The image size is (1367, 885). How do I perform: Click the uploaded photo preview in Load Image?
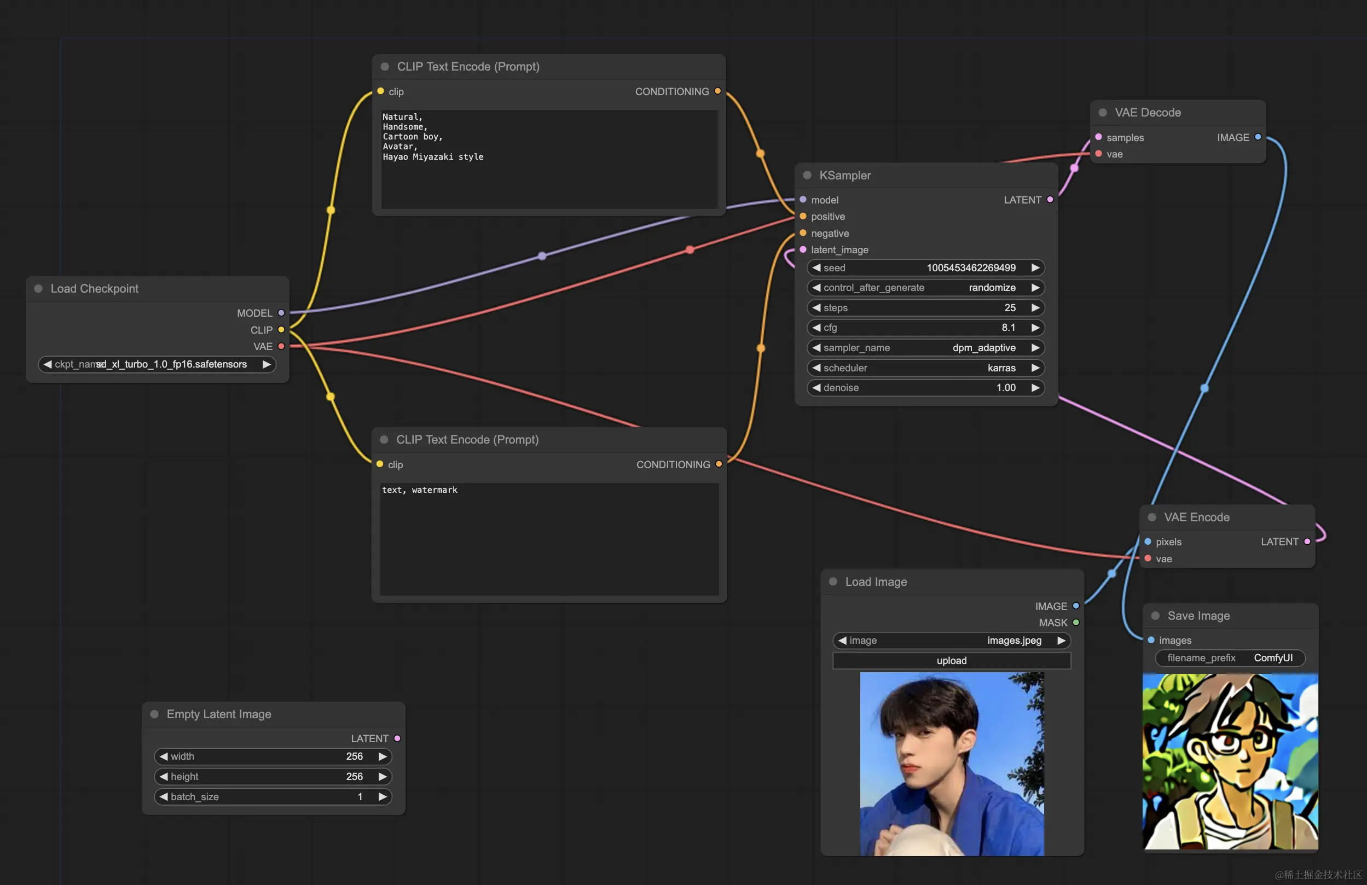pos(952,764)
